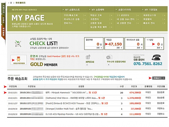Open the SolHuma Vital Stove order entry
Screen dimensions: 169x127
[x=75, y=98]
